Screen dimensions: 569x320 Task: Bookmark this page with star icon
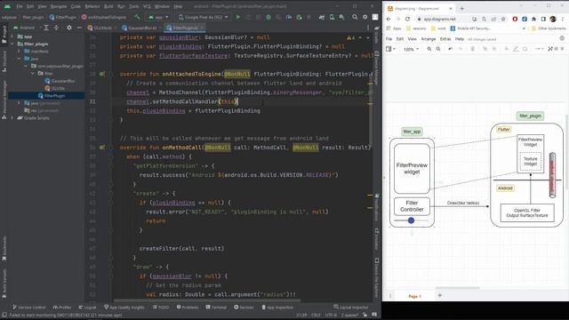click(503, 19)
